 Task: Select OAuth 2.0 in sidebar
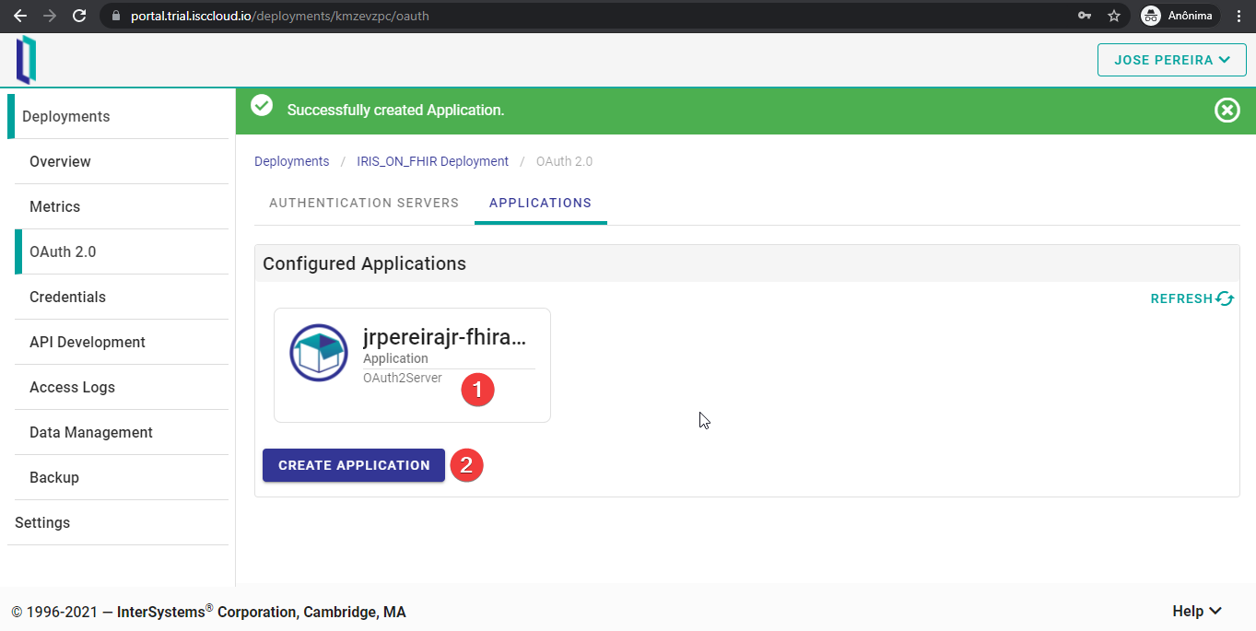(122, 251)
